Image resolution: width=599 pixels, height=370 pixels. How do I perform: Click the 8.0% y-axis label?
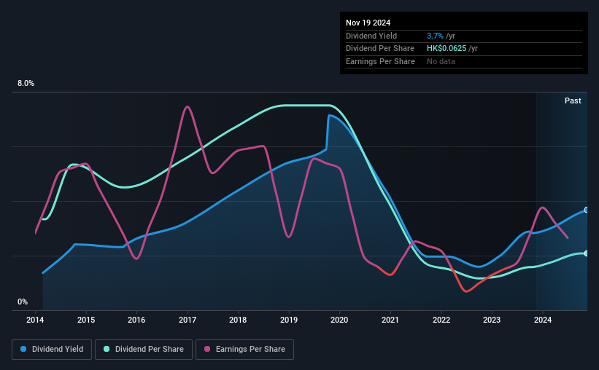click(26, 84)
